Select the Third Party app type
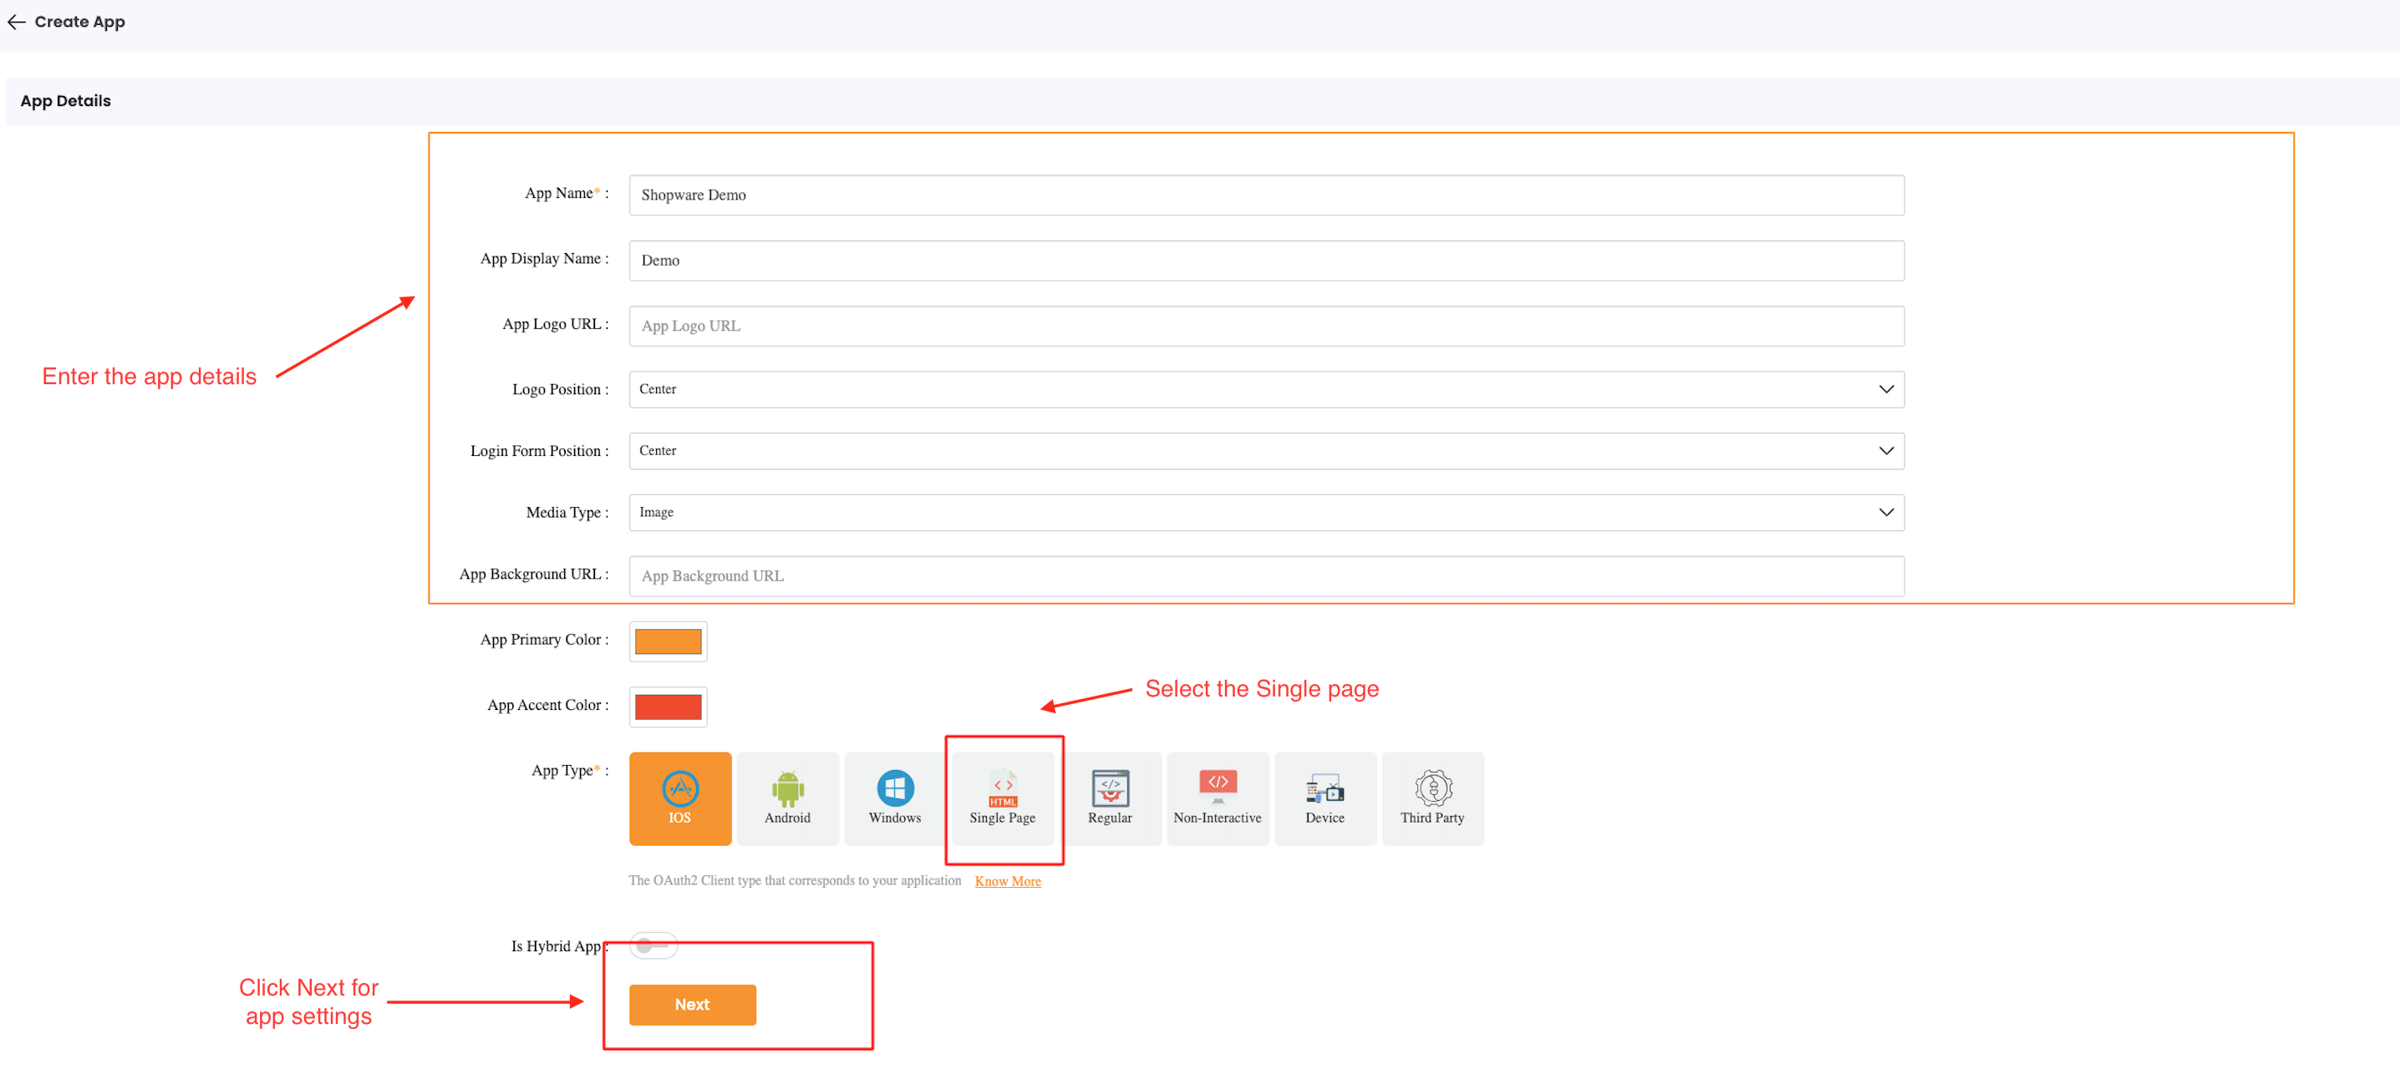Viewport: 2400px width, 1069px height. click(x=1433, y=798)
